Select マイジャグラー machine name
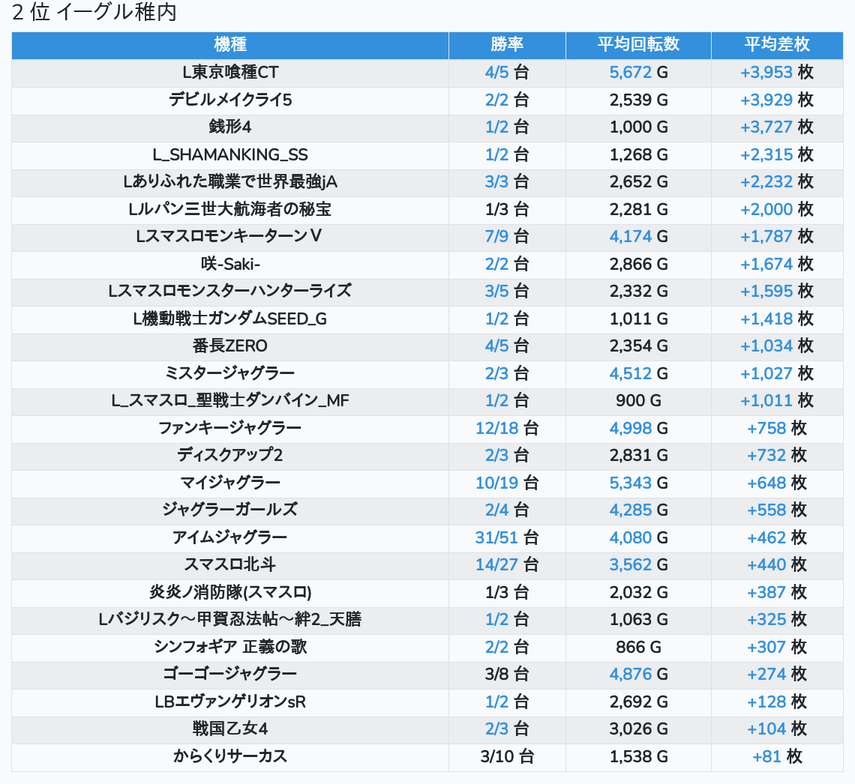This screenshot has height=784, width=855. [230, 483]
